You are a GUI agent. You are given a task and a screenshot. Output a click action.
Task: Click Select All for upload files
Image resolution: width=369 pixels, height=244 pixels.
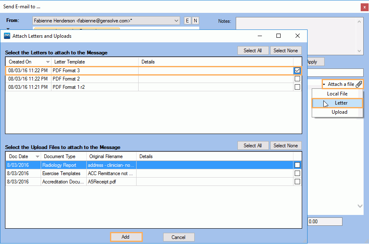point(253,145)
